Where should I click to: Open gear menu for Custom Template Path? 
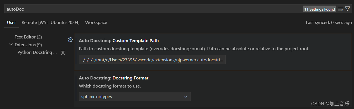pos(70,40)
